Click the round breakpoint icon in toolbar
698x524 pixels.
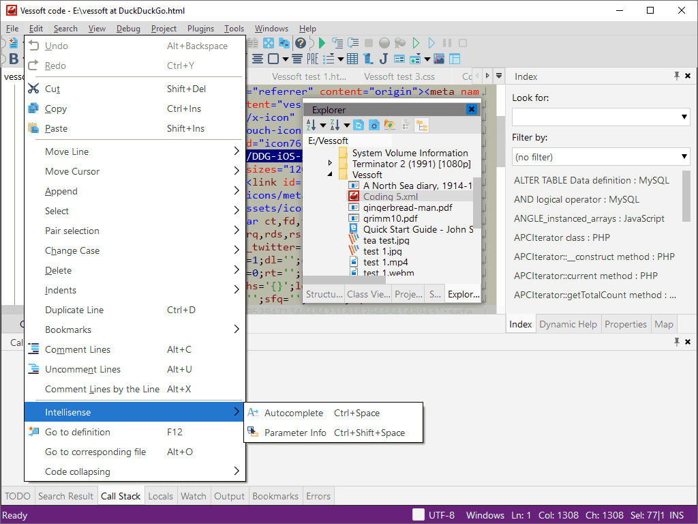click(384, 43)
